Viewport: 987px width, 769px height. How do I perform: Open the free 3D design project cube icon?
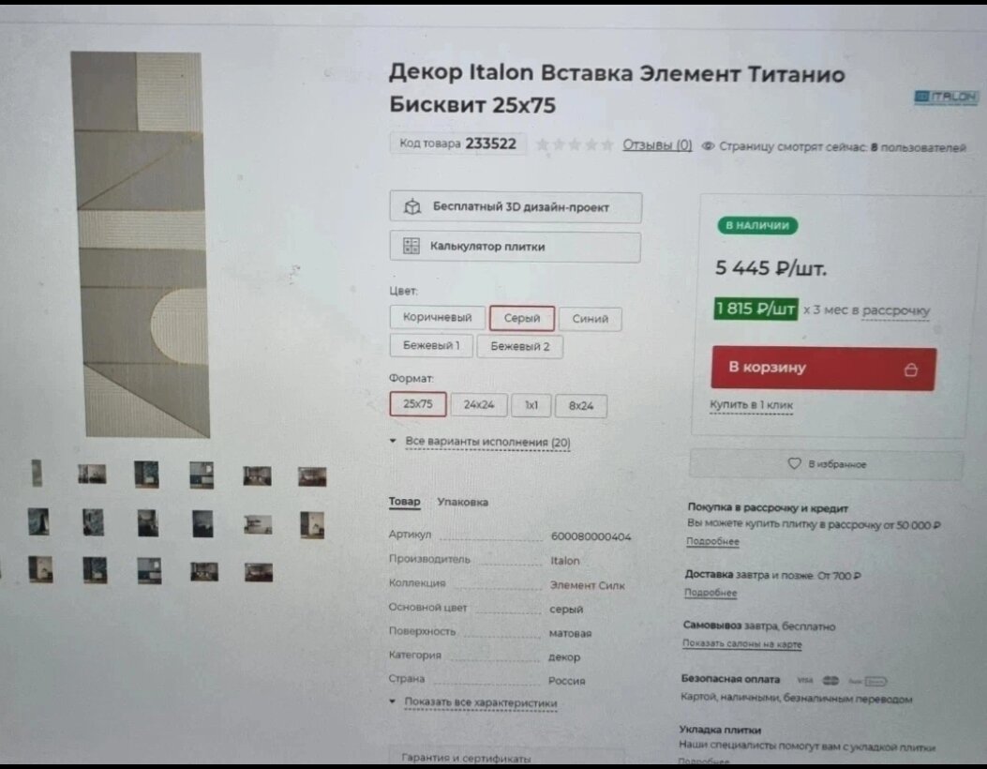point(412,206)
